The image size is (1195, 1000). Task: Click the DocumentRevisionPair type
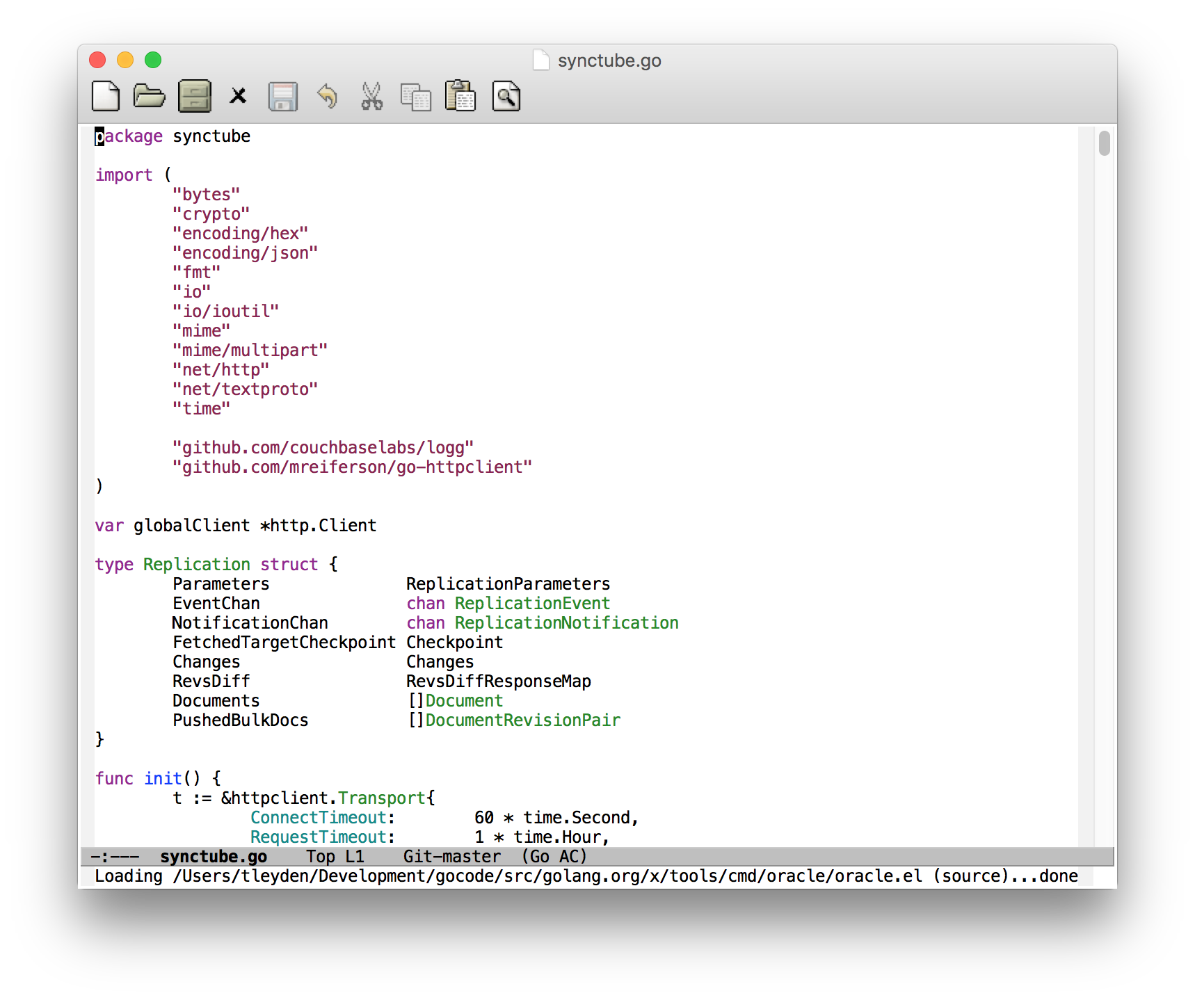(522, 720)
